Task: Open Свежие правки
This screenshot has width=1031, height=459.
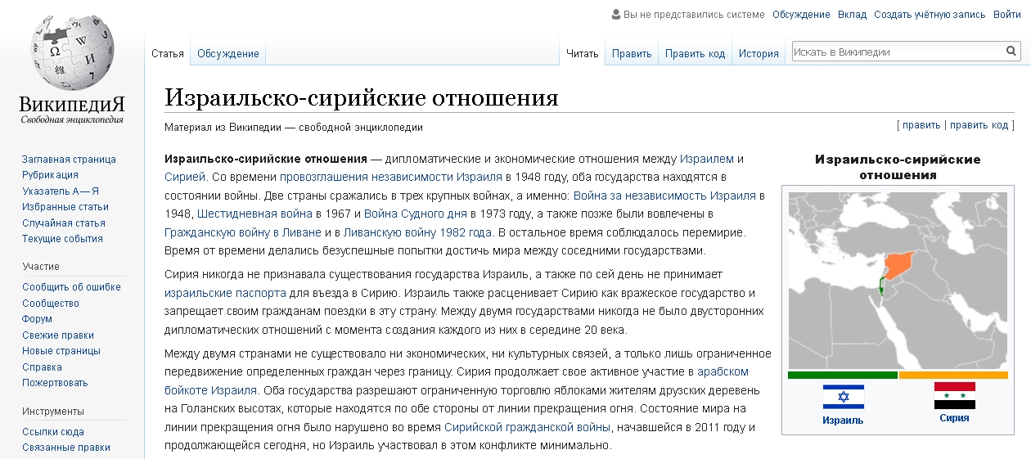Action: [x=58, y=335]
